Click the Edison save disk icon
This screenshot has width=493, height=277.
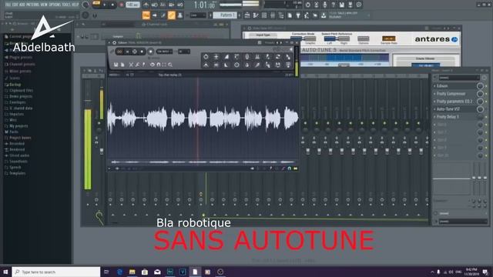click(x=116, y=65)
